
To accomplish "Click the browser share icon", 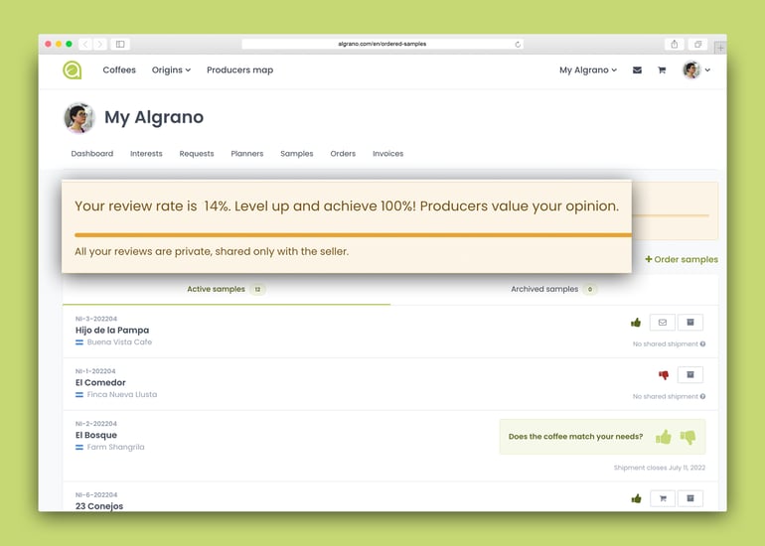I will pyautogui.click(x=675, y=44).
